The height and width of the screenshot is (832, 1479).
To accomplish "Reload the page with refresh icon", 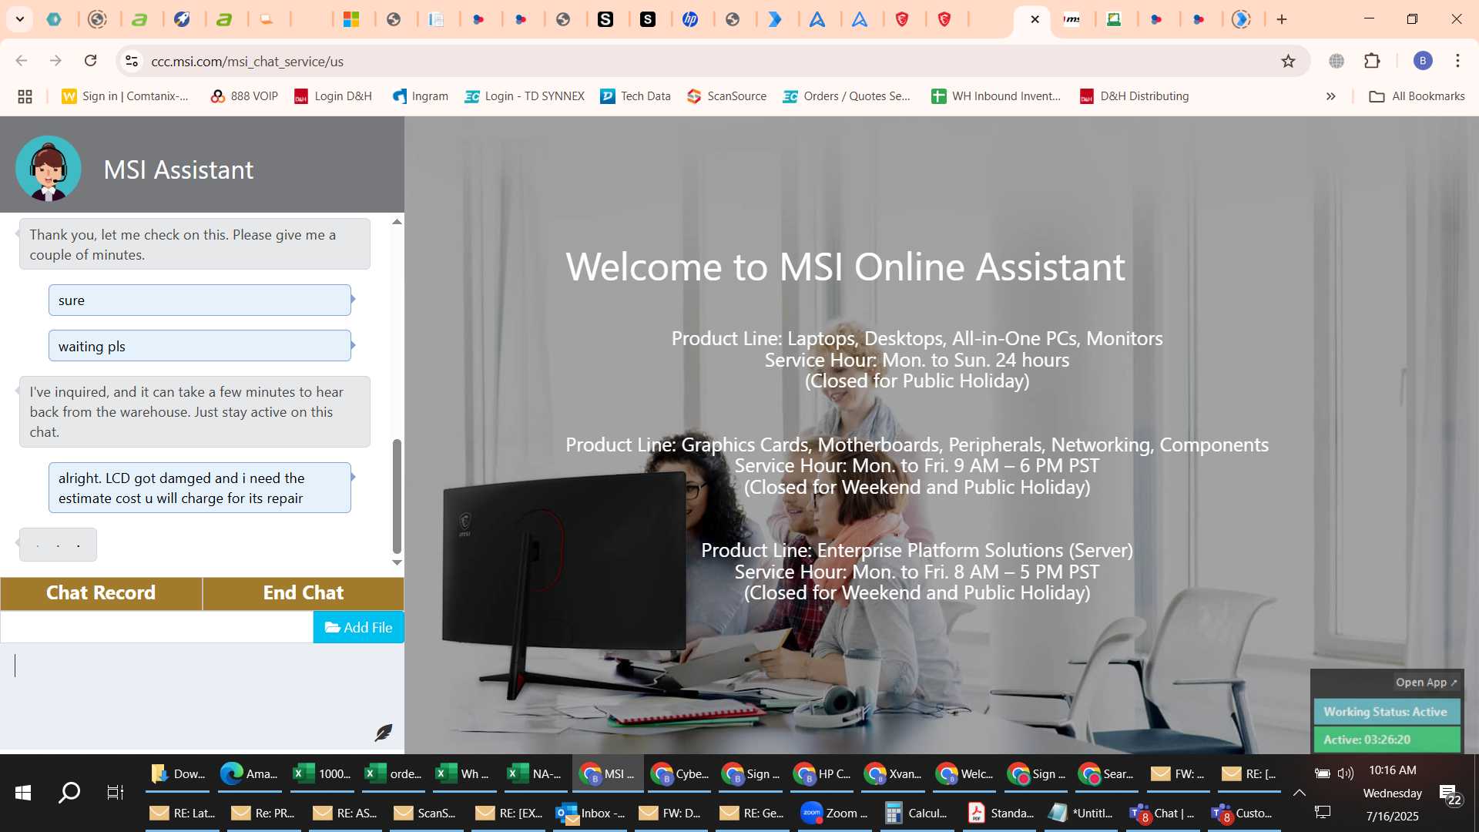I will 90,61.
